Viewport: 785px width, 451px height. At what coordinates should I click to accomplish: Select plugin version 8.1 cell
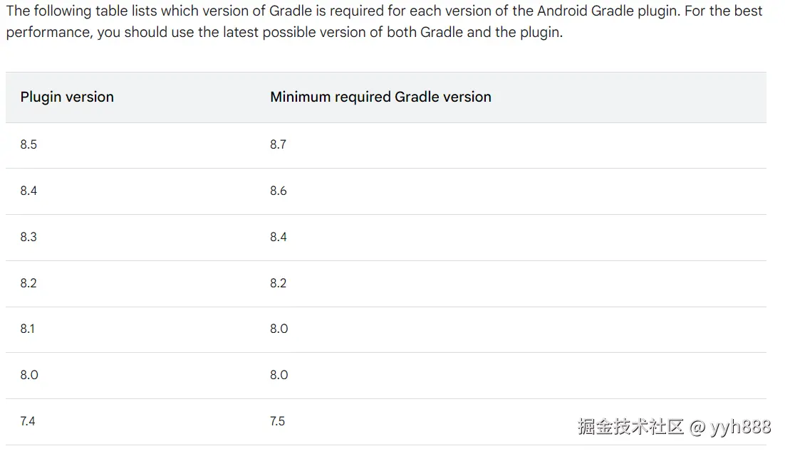click(28, 329)
